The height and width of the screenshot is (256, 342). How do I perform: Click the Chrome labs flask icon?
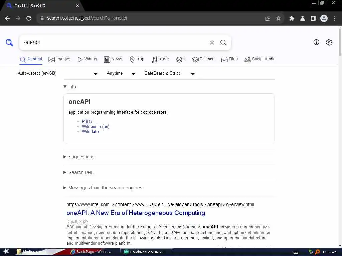(303, 19)
